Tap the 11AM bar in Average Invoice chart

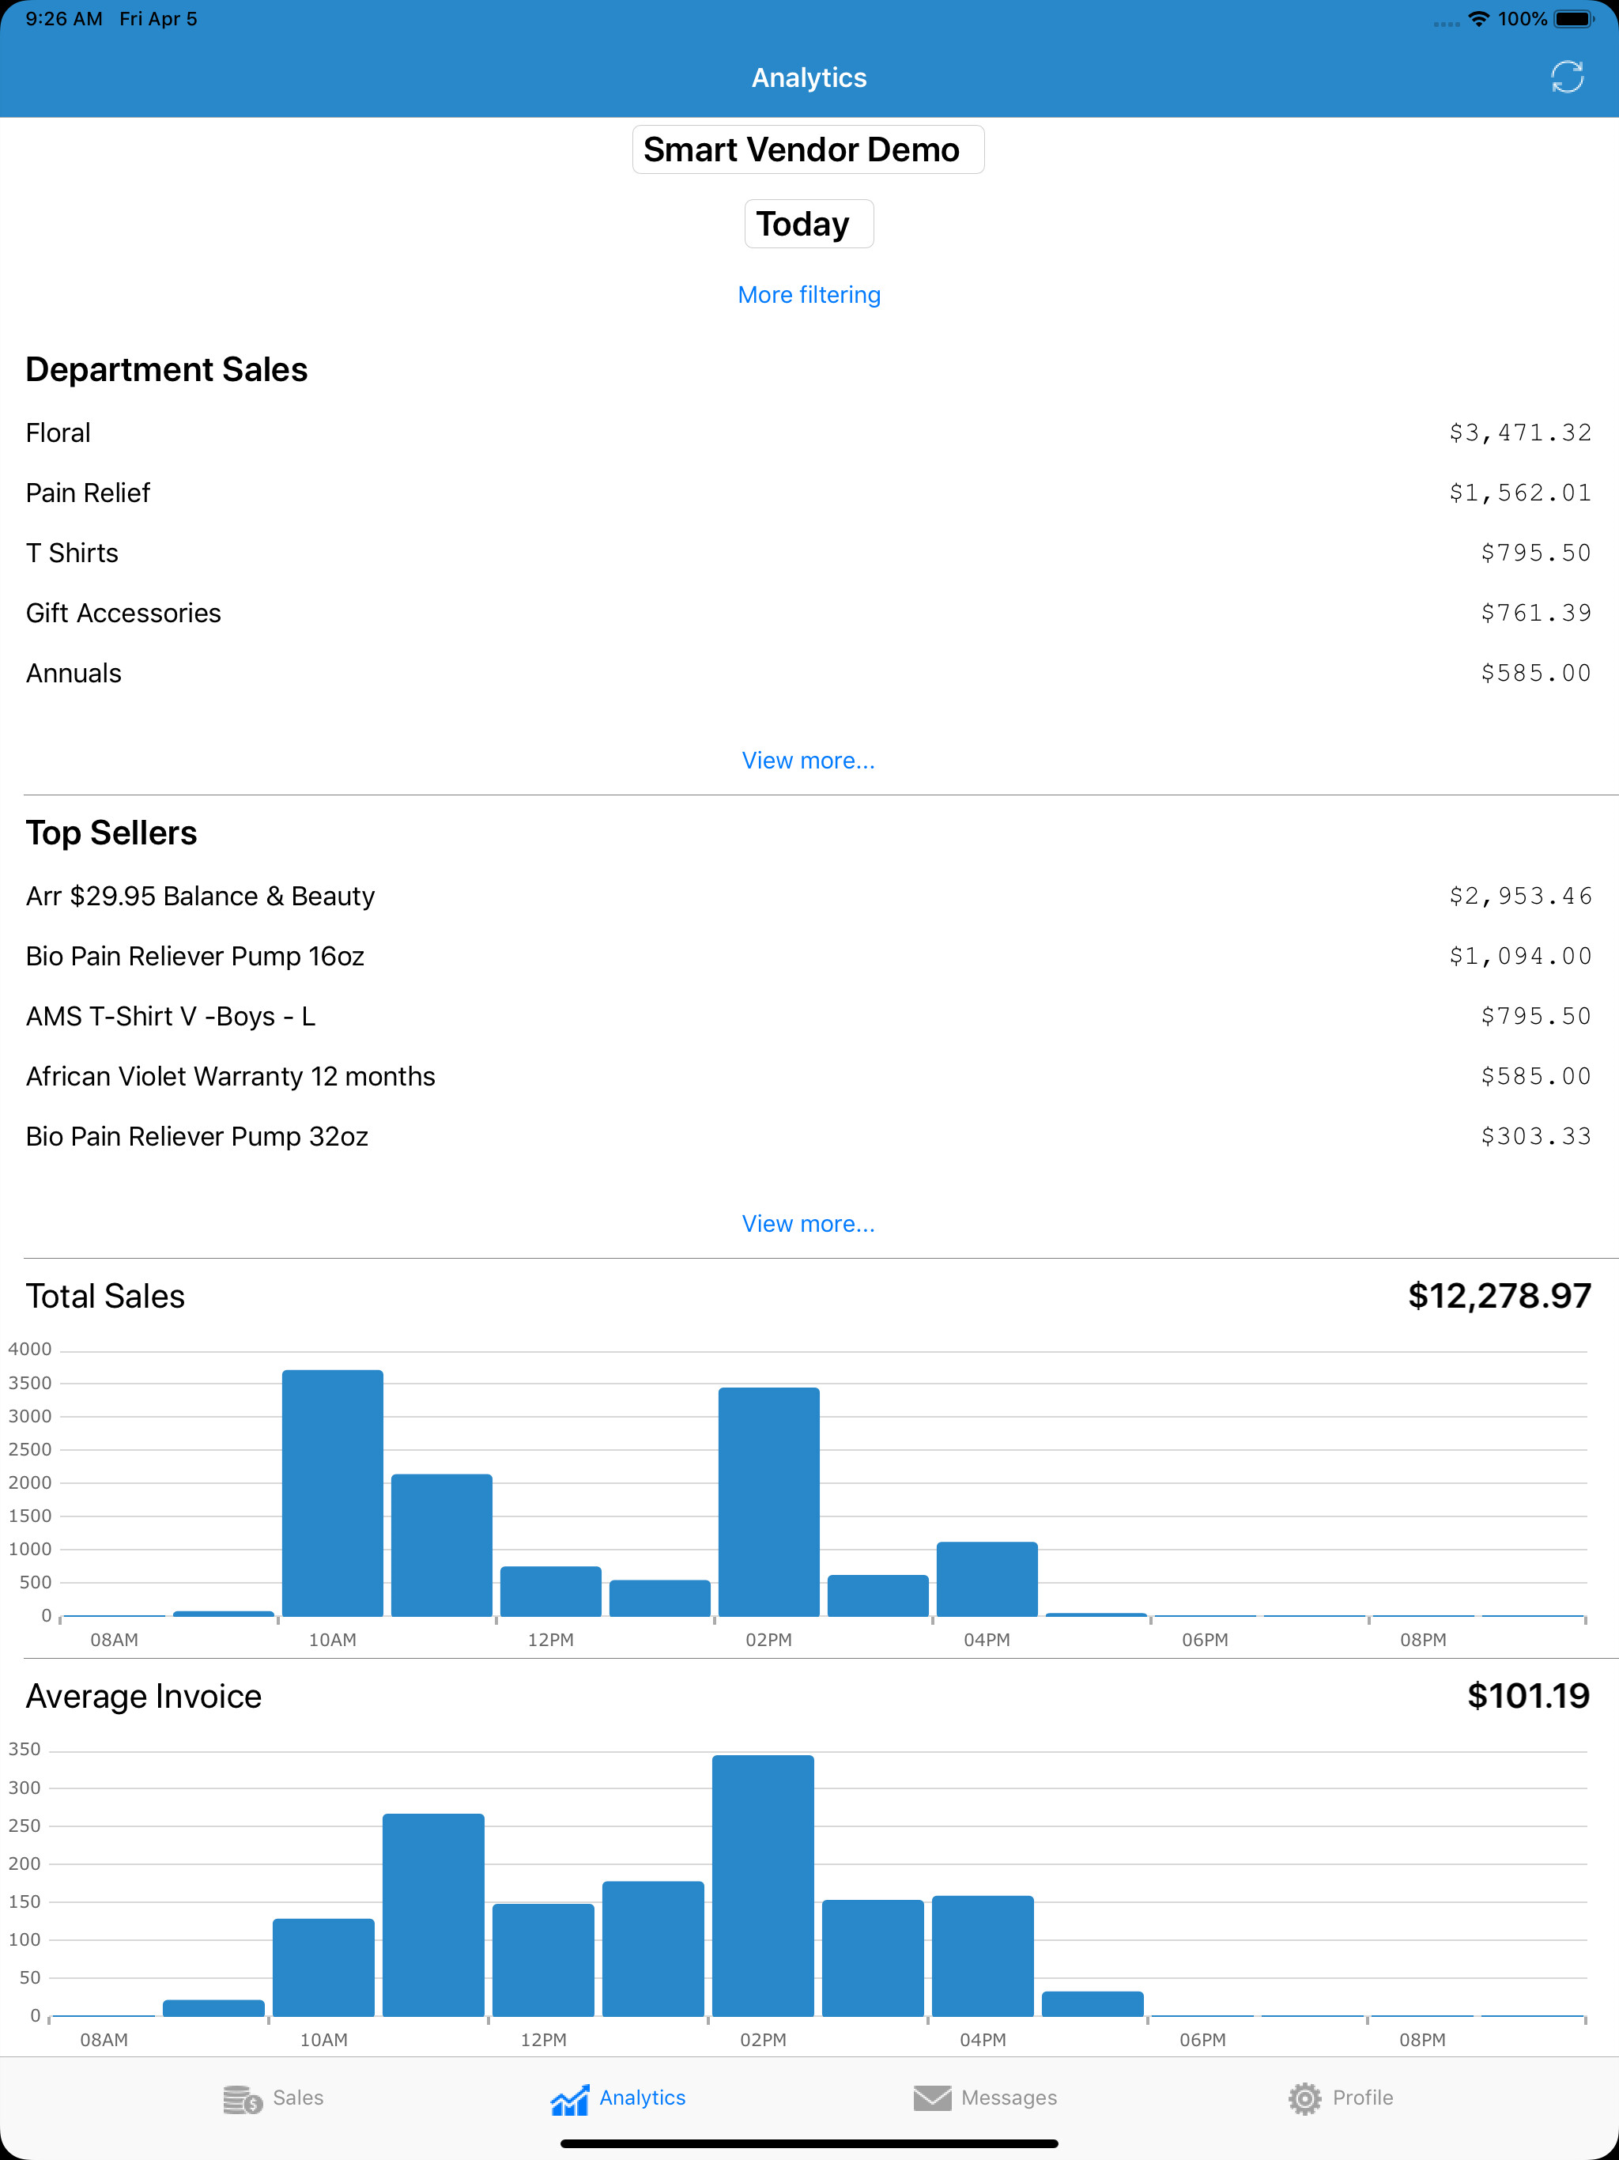pos(433,1915)
